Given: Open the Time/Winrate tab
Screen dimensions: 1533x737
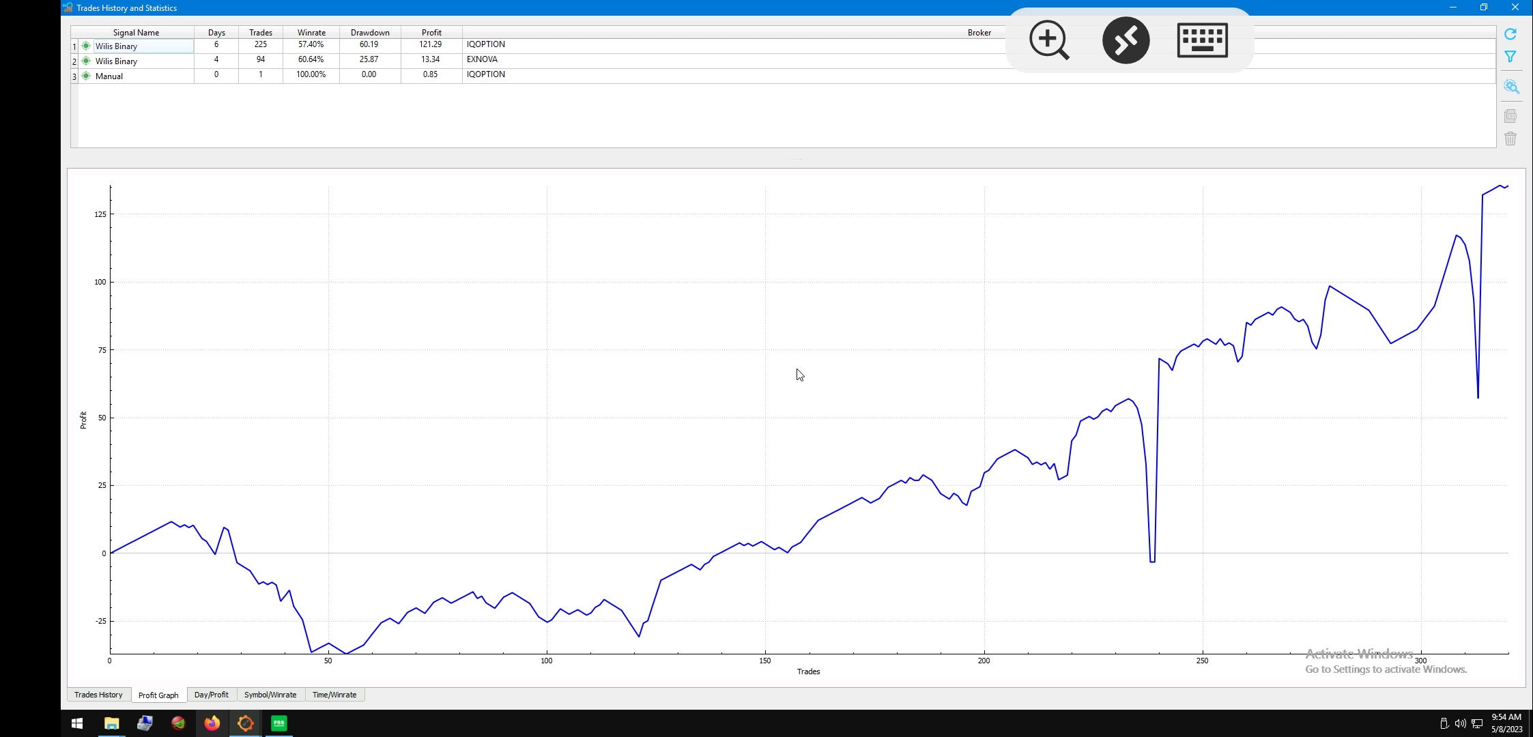Looking at the screenshot, I should pos(334,695).
